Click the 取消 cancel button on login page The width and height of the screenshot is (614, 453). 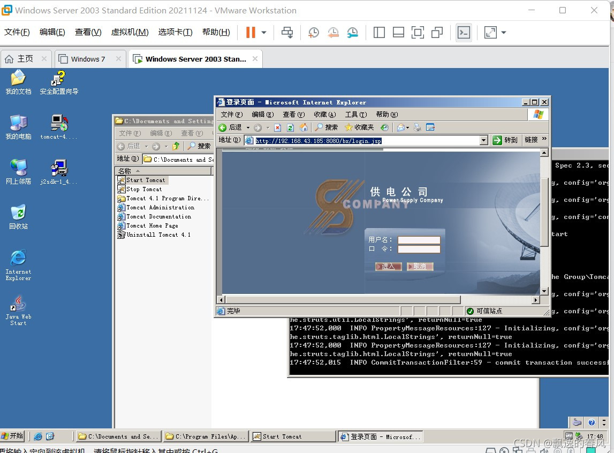[x=420, y=266]
